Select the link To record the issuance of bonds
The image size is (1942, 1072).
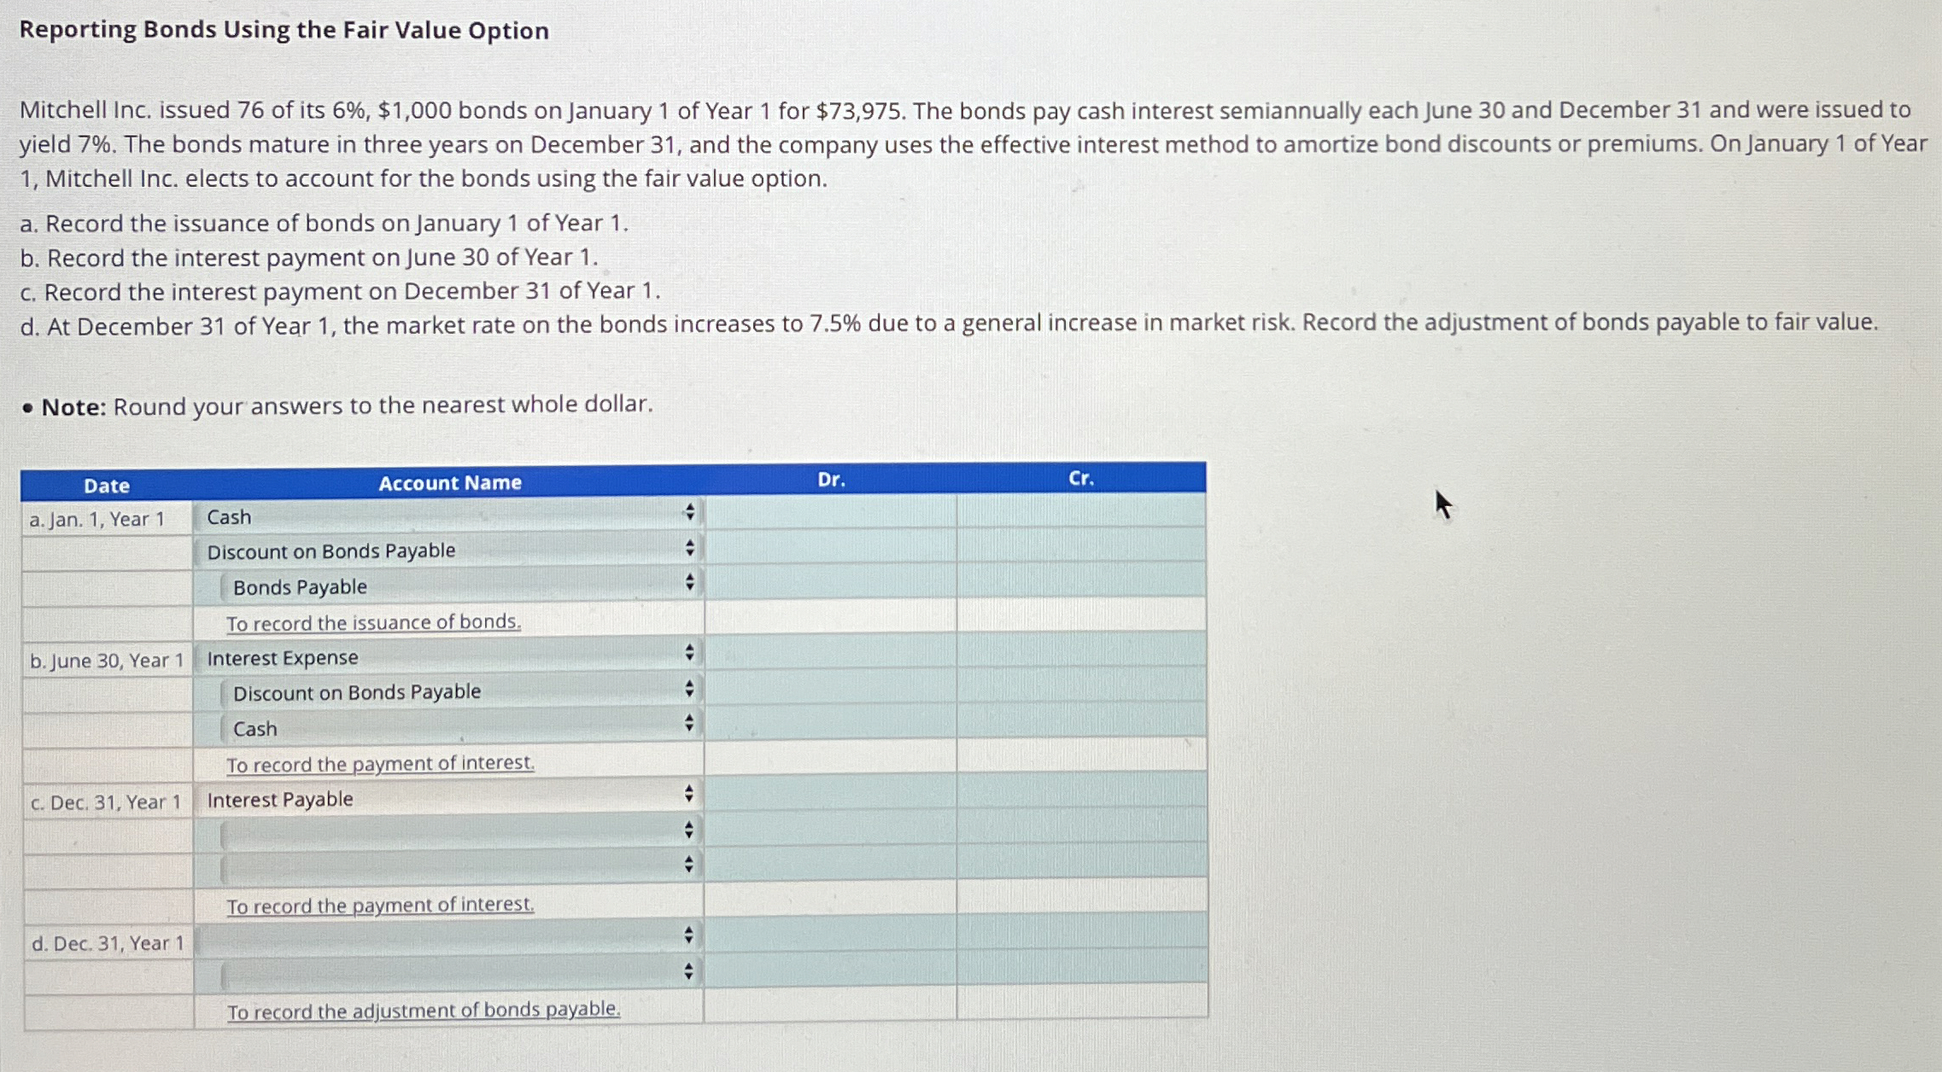tap(372, 622)
